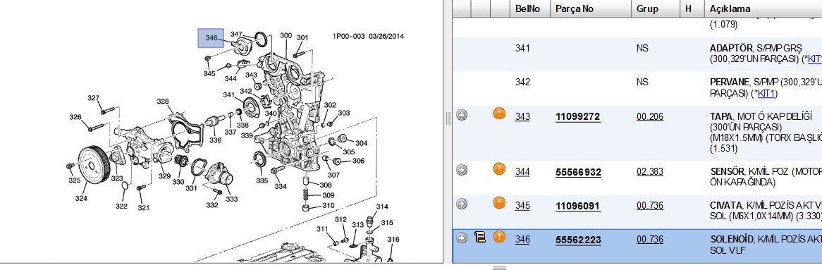Click callout 341 in the diagram

[x=228, y=95]
